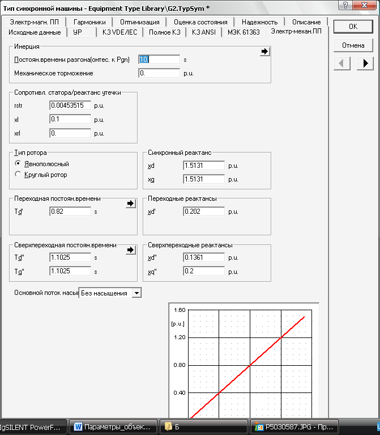
Task: Open the Основной поток насыщения dropdown
Action: (136, 293)
